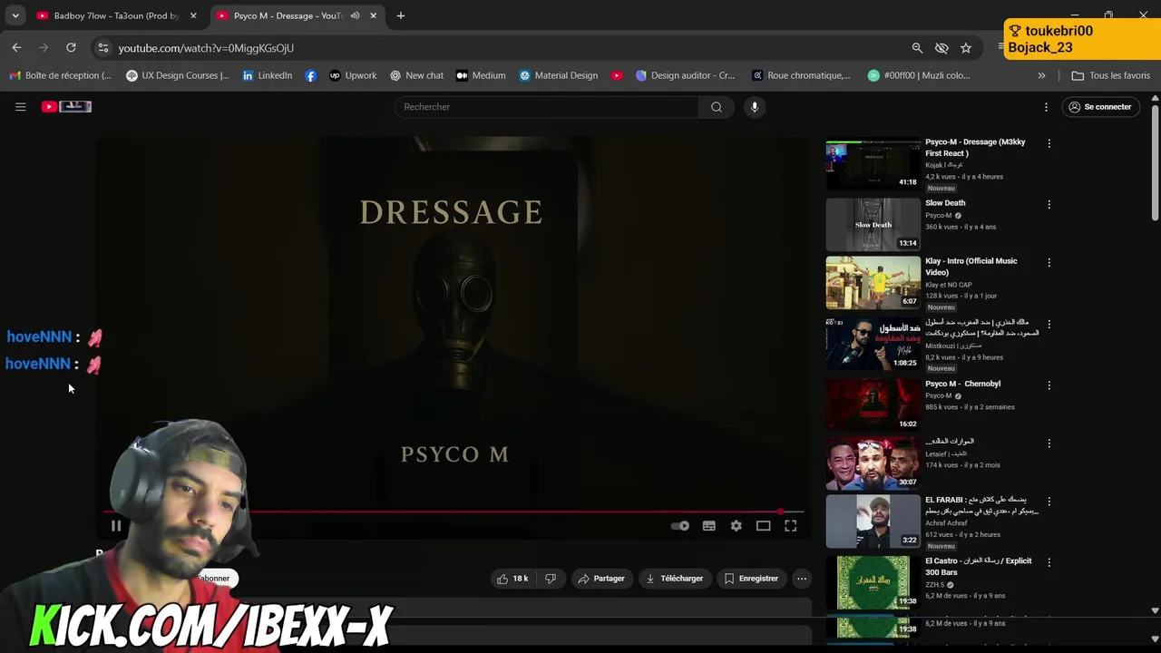The width and height of the screenshot is (1161, 653).
Task: Open the Upwork bookmark
Action: (x=353, y=75)
